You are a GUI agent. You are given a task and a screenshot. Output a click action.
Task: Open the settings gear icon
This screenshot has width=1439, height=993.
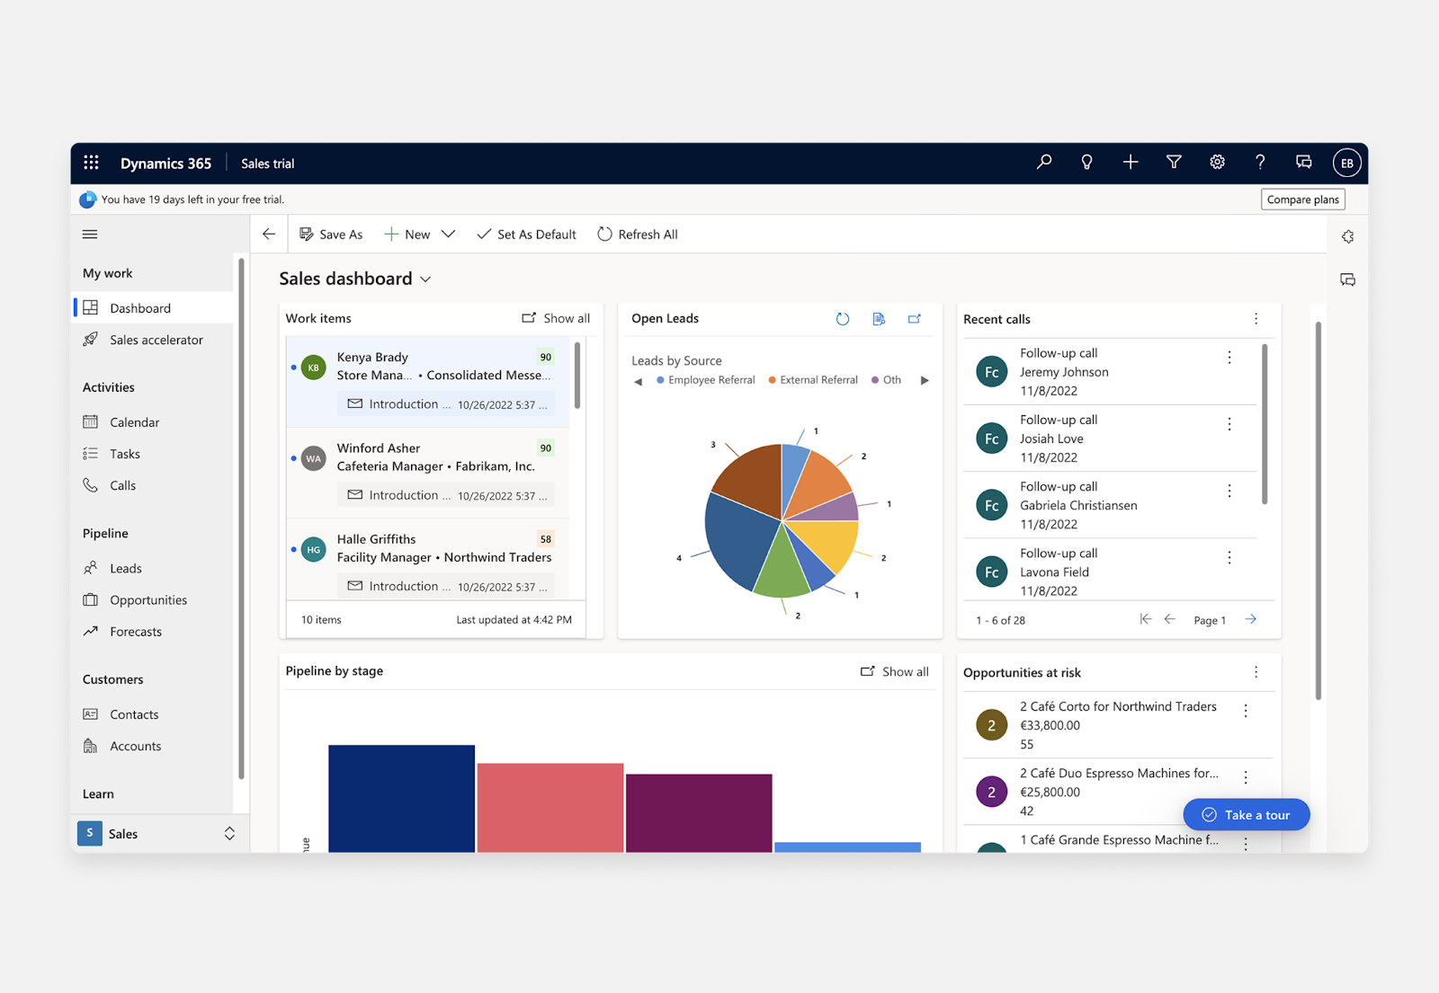(x=1217, y=163)
